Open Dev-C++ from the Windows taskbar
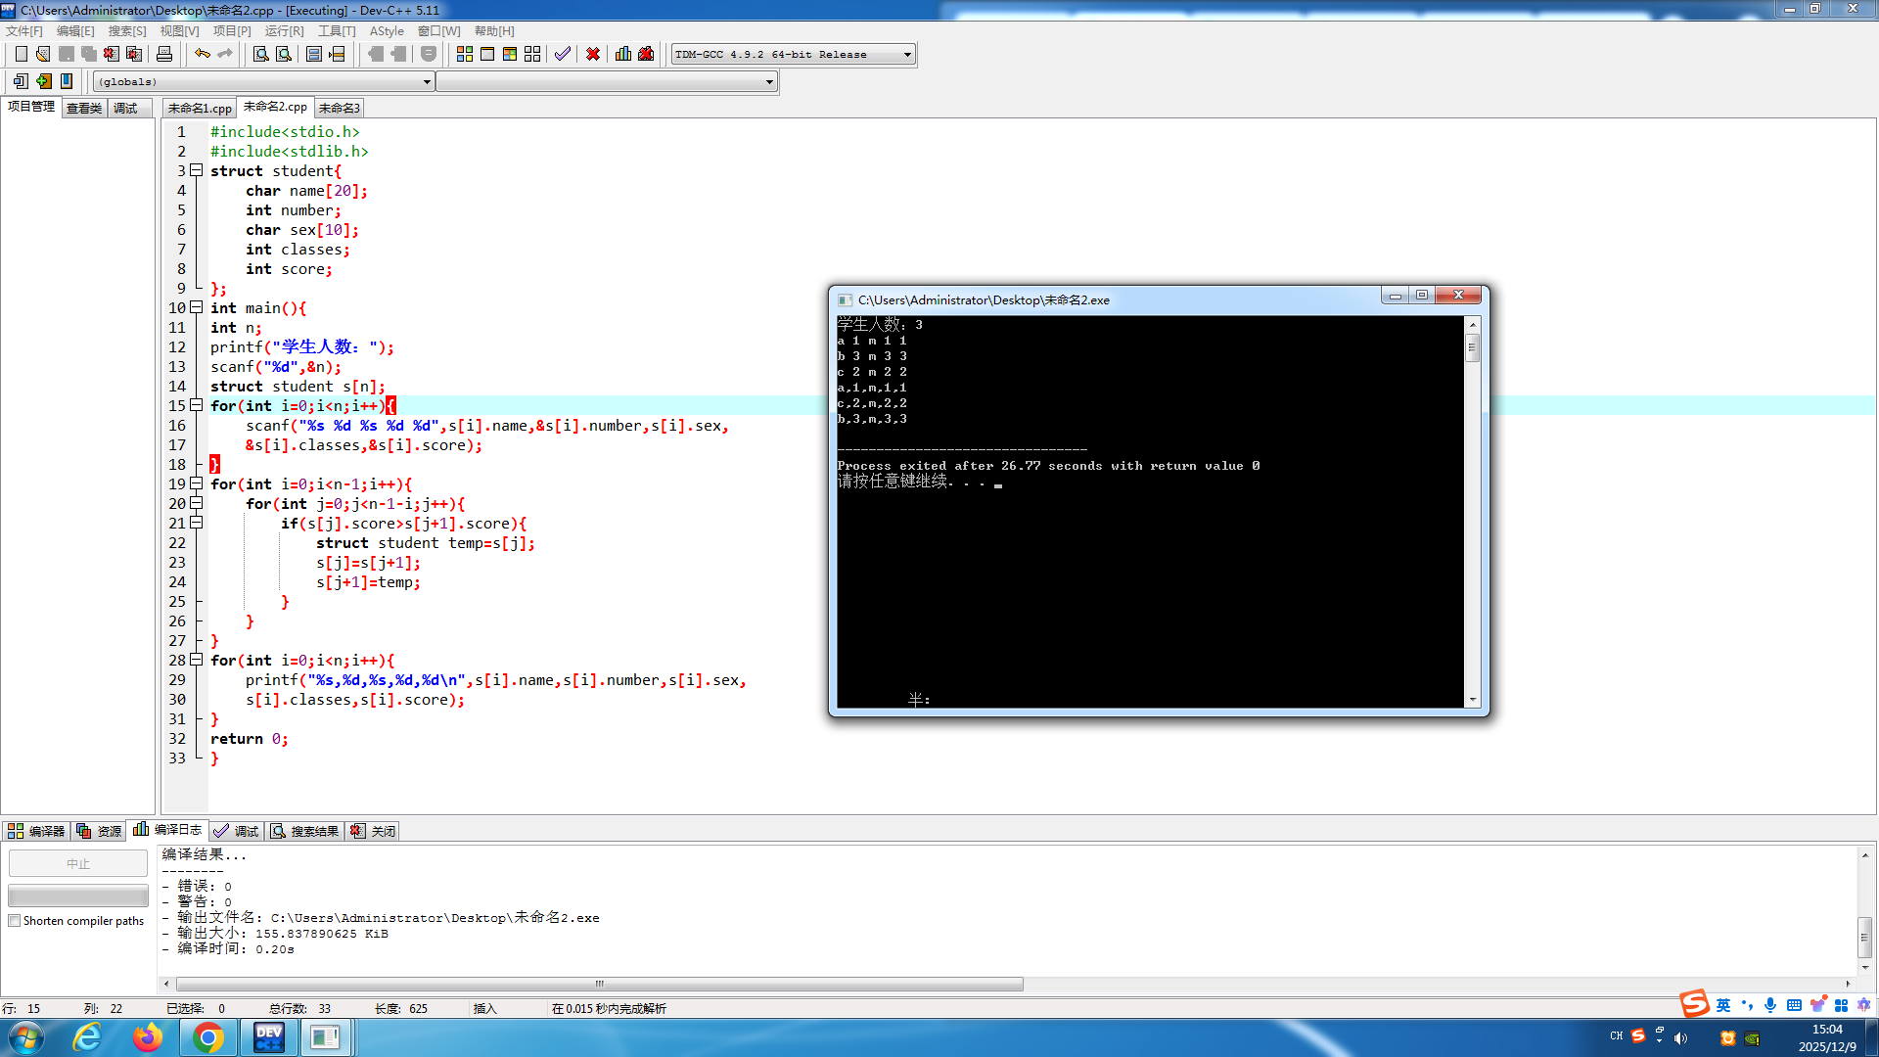1879x1057 pixels. click(268, 1037)
